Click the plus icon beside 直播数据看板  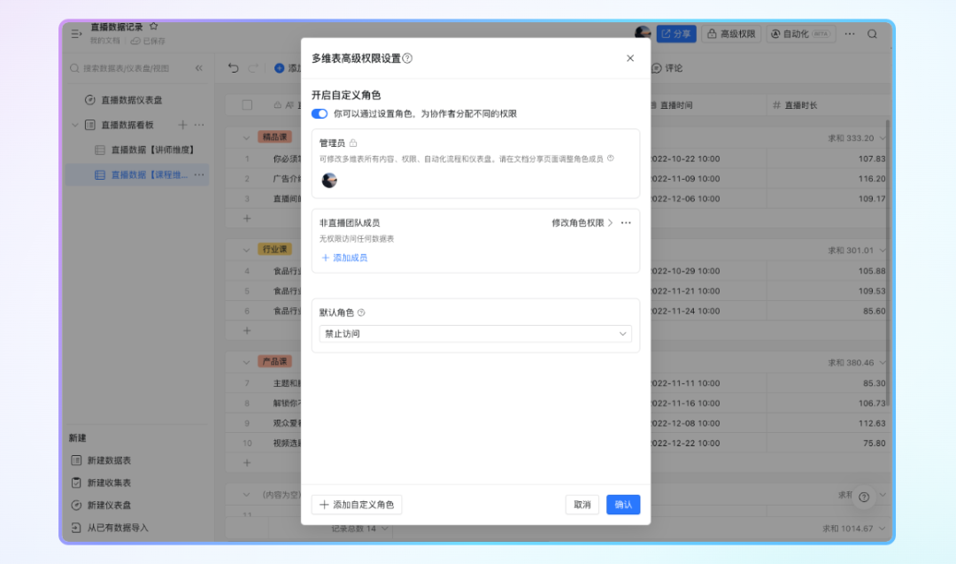tap(183, 125)
